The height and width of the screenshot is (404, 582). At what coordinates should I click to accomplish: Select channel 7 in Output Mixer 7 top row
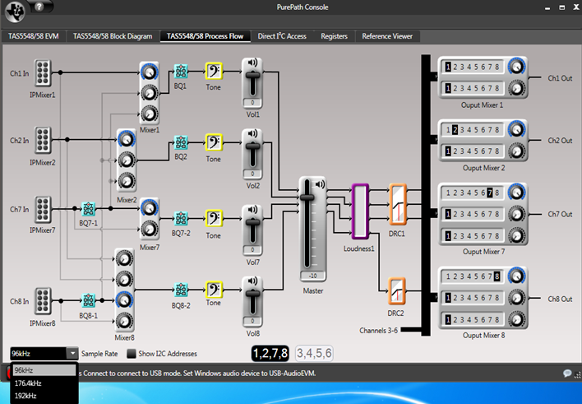490,193
